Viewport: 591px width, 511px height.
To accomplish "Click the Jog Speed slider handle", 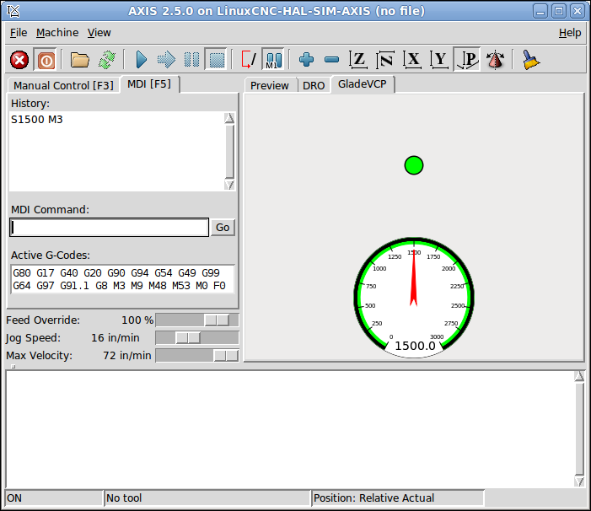I will click(188, 337).
